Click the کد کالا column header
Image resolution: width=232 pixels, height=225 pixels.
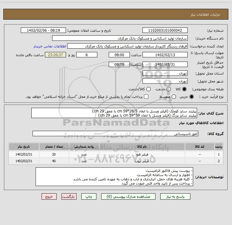pyautogui.click(x=199, y=146)
